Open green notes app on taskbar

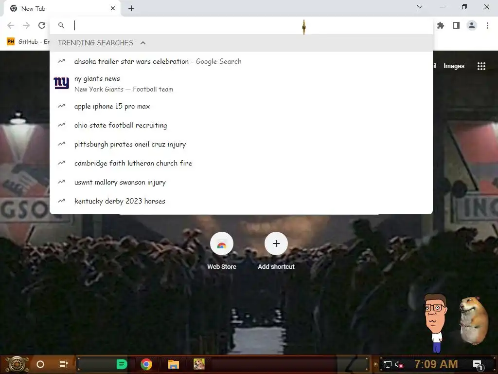[x=122, y=364]
